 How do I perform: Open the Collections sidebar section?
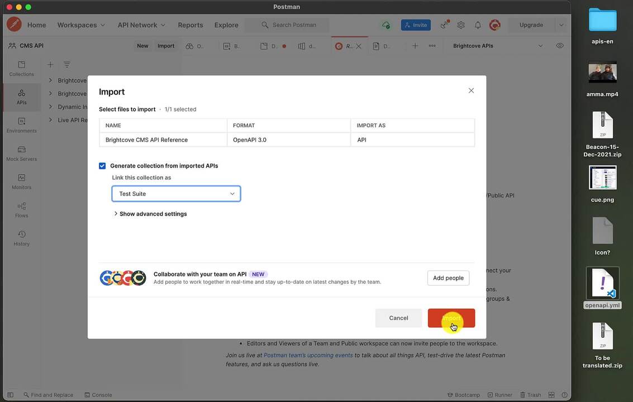pyautogui.click(x=21, y=69)
